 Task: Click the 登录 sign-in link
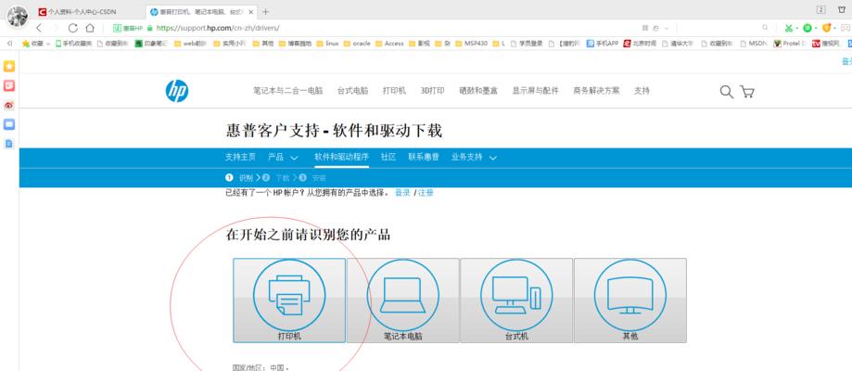click(x=402, y=193)
